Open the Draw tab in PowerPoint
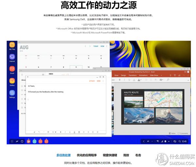Image resolution: width=196 pixels, height=167 pixels. [x=116, y=75]
